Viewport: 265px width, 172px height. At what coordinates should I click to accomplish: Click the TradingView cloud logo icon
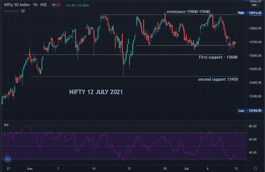(x=8, y=159)
